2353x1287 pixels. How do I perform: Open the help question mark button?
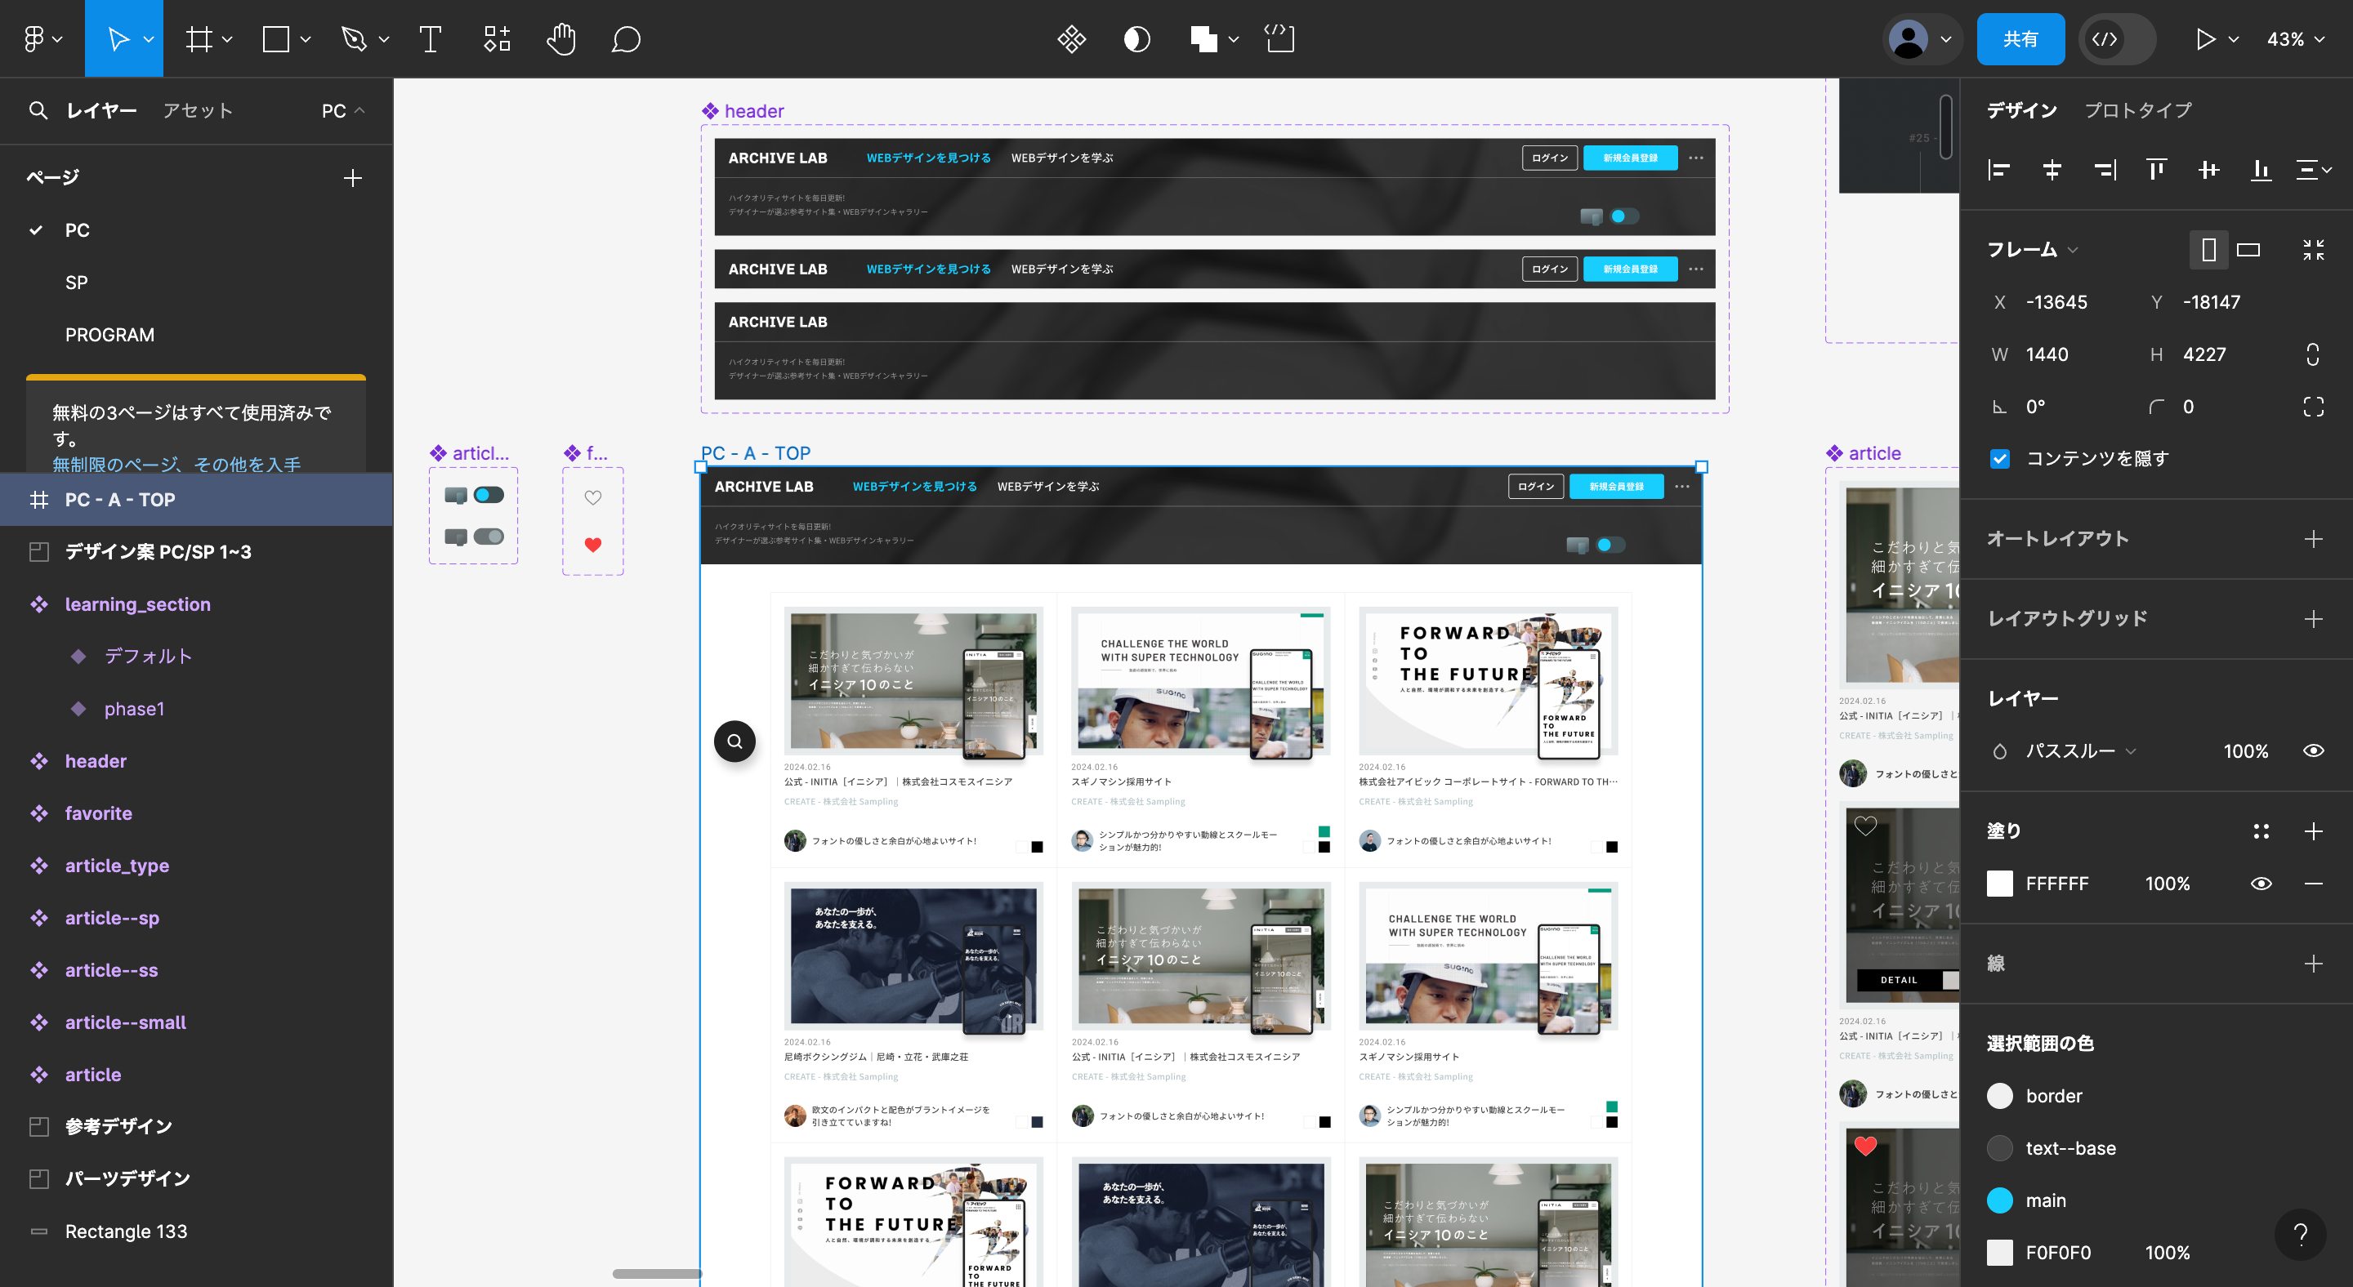[2300, 1234]
